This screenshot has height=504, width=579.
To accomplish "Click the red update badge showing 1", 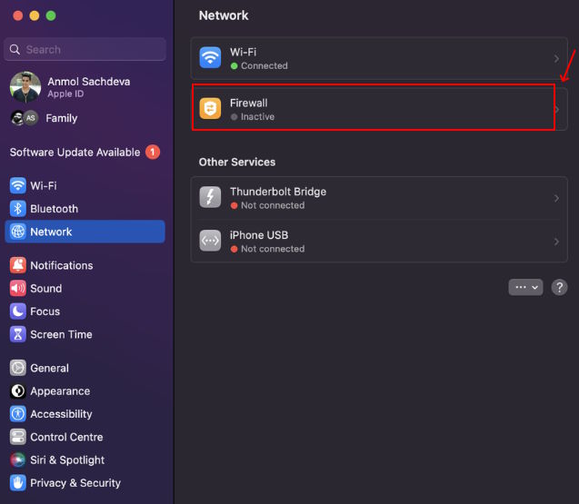I will coord(153,152).
